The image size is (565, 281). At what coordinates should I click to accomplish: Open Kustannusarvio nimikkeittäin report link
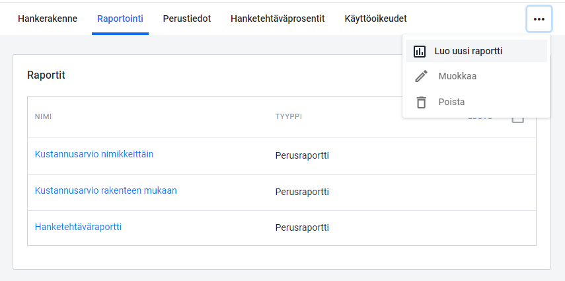click(94, 154)
